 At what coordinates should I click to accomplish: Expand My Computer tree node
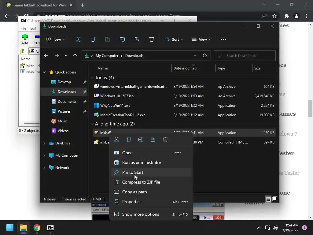coord(44,155)
